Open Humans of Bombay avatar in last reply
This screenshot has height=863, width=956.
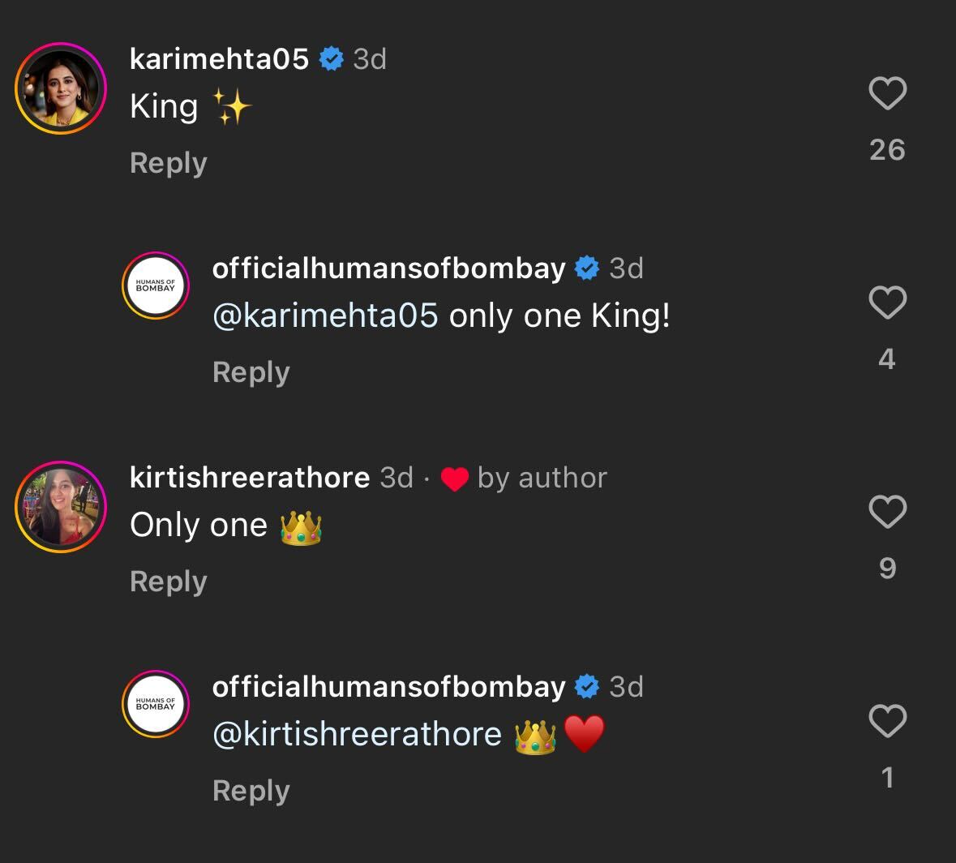(x=156, y=704)
